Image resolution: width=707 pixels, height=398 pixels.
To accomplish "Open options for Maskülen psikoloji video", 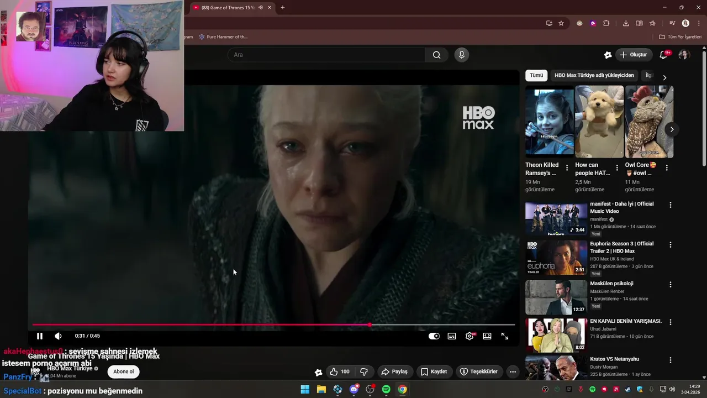I will tap(671, 285).
